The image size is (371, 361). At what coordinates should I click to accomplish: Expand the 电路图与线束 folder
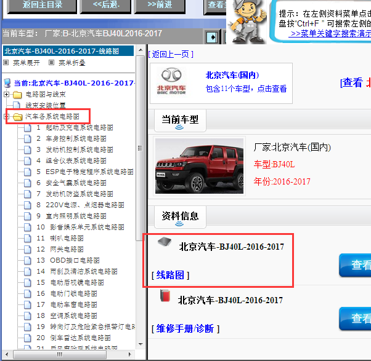[x=6, y=95]
